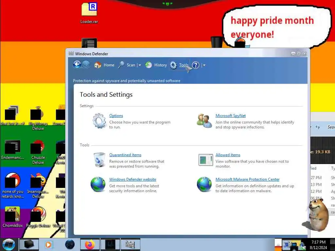Select the Loader.rar desktop icon
The height and width of the screenshot is (251, 335).
[89, 12]
